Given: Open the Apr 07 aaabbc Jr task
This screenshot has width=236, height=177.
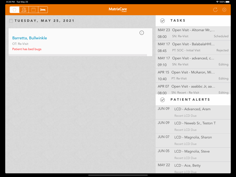Looking at the screenshot, I should (x=193, y=89).
